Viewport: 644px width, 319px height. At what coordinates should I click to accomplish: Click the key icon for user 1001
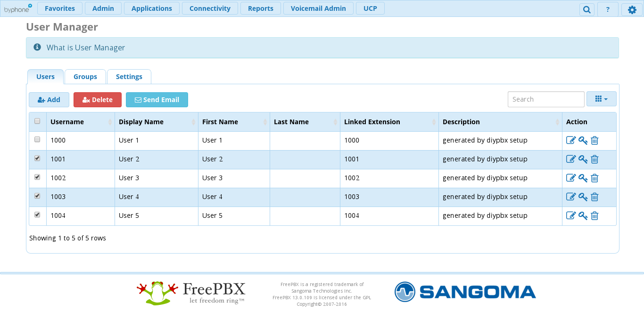(x=583, y=159)
